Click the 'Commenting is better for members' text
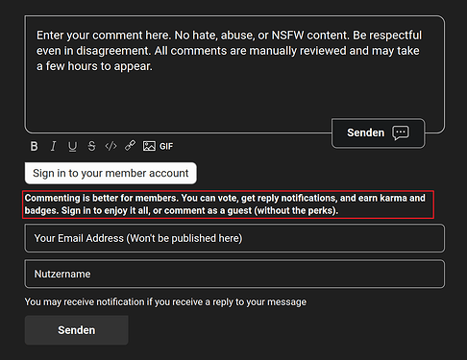This screenshot has width=467, height=360. (225, 204)
